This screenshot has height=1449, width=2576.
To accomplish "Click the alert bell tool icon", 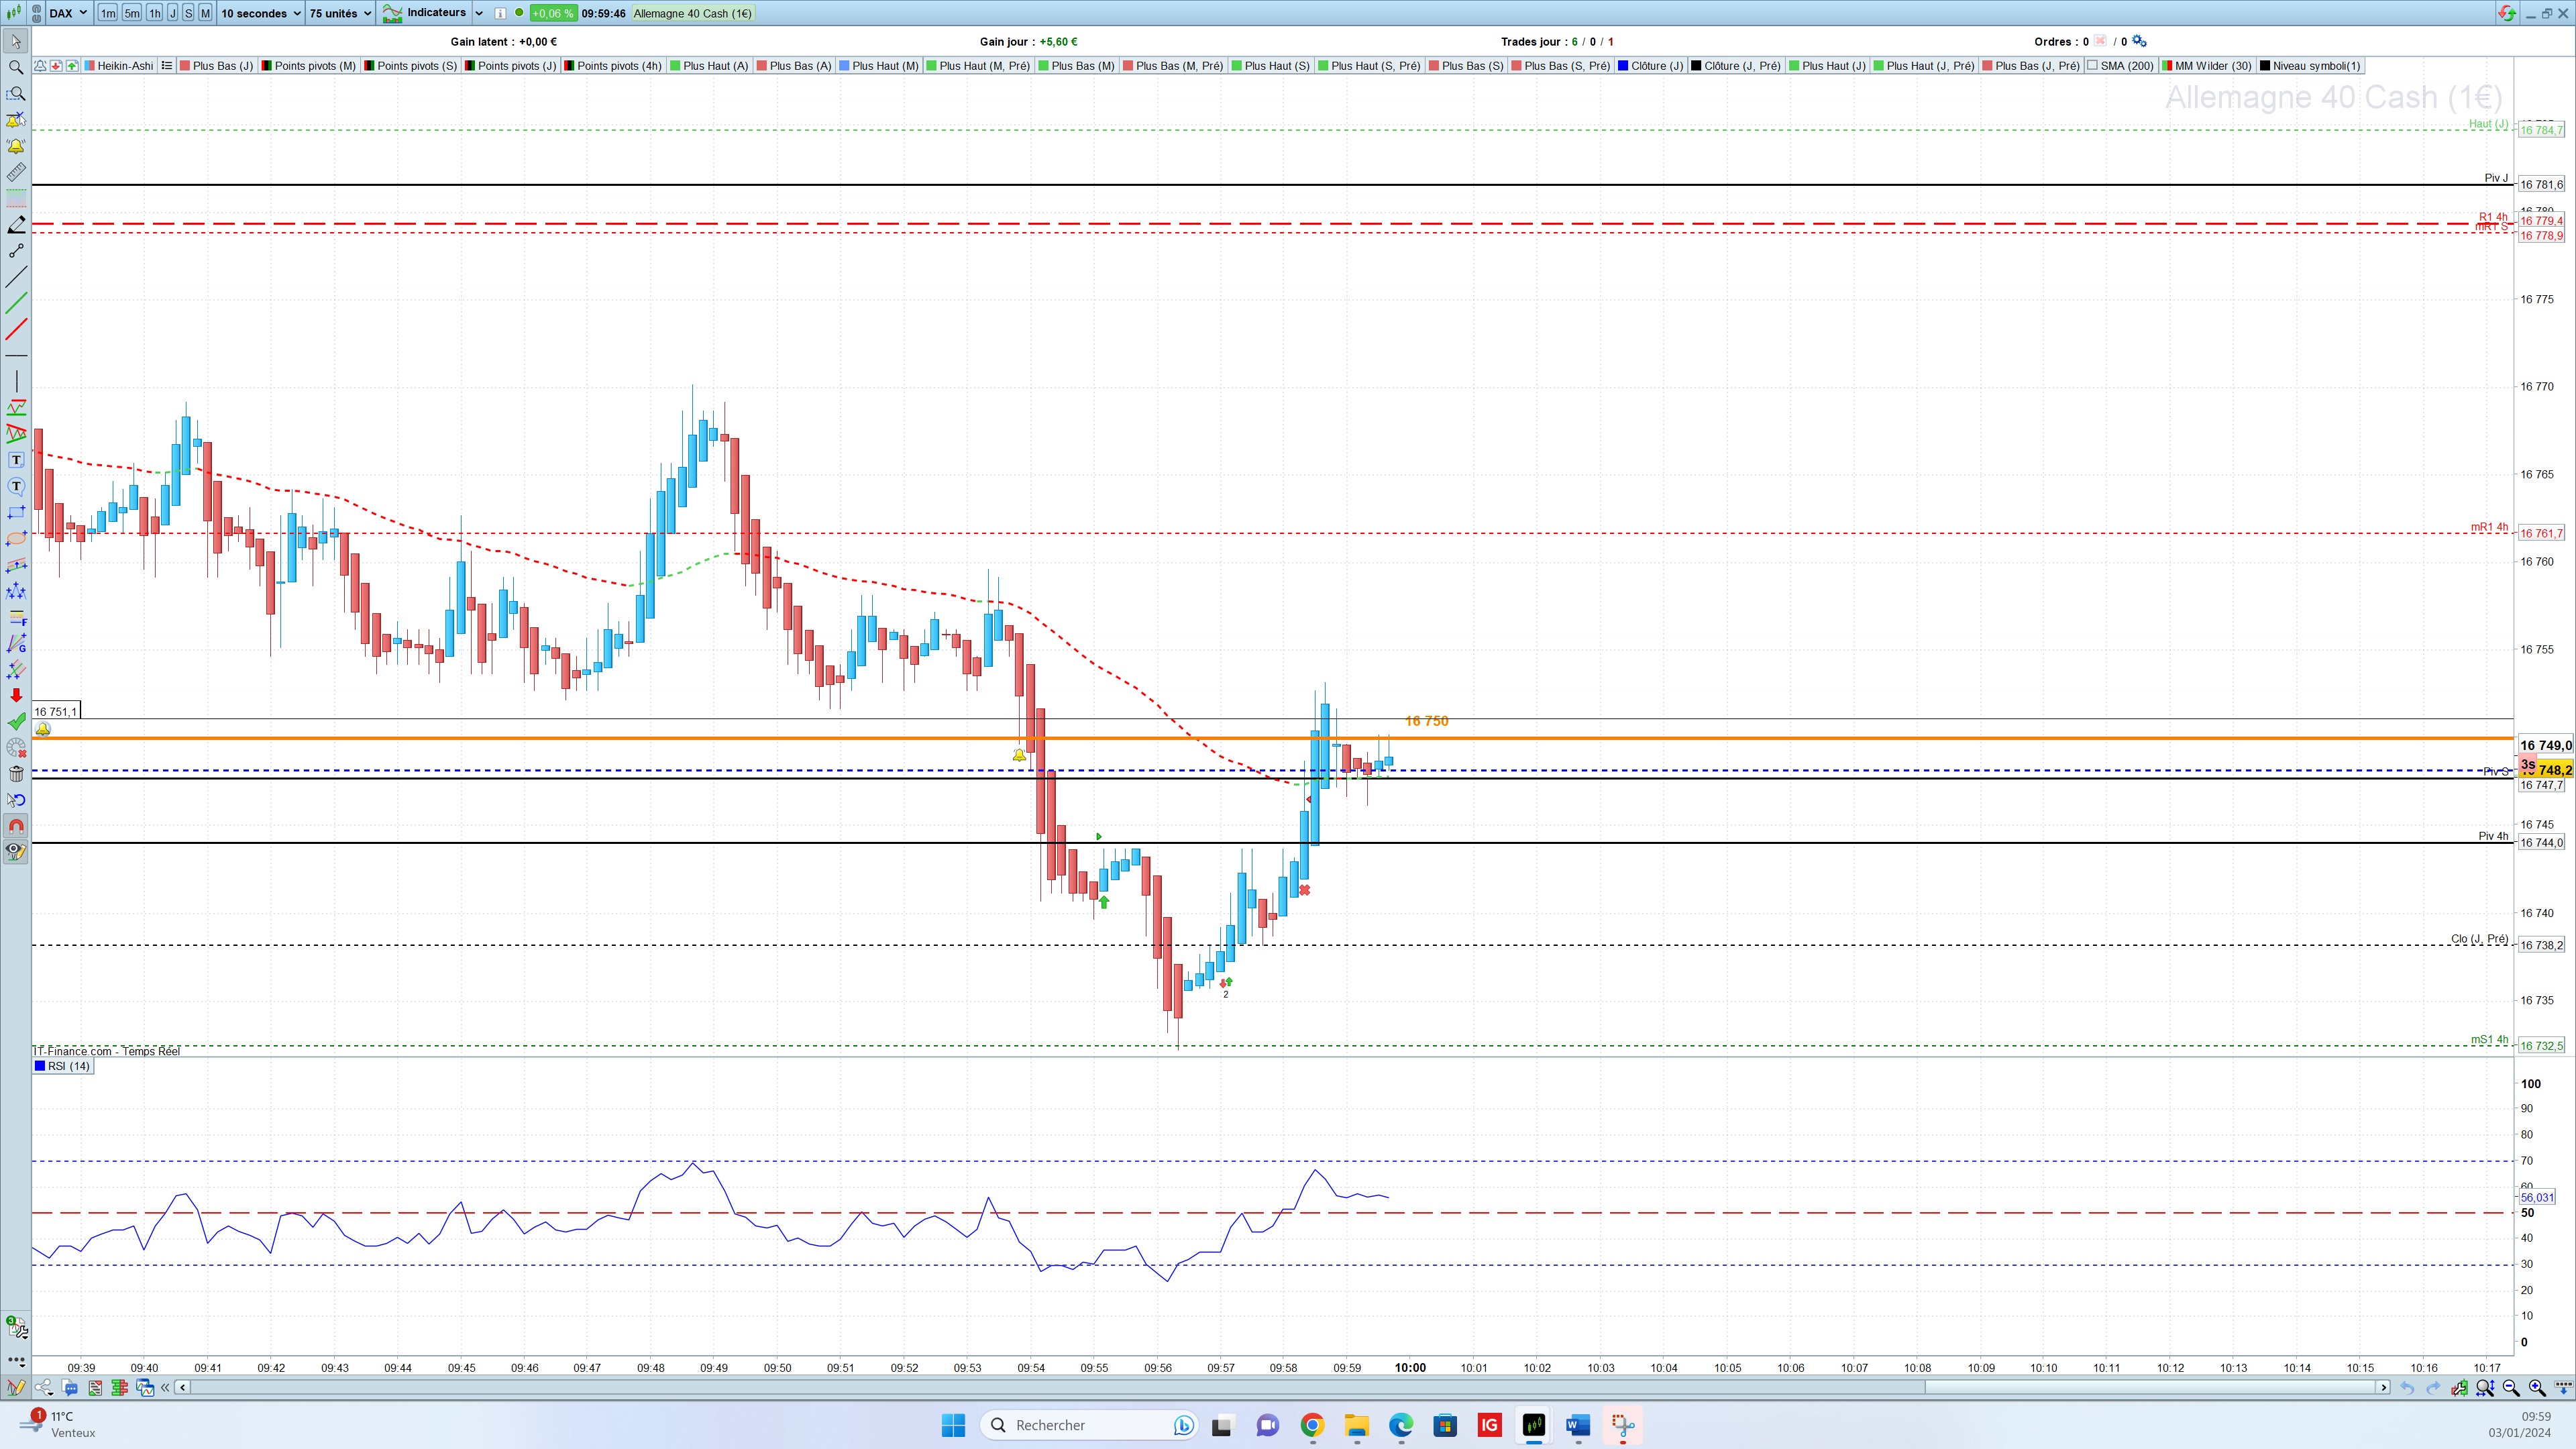I will pyautogui.click(x=16, y=146).
